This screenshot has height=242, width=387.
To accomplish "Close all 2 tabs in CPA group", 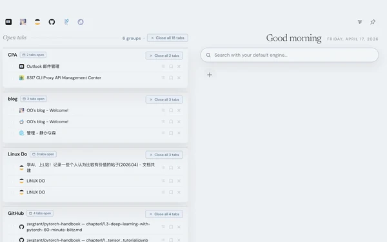I will point(164,55).
